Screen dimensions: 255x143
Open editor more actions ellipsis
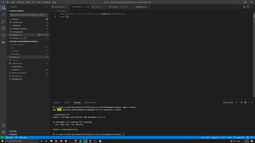[252, 7]
